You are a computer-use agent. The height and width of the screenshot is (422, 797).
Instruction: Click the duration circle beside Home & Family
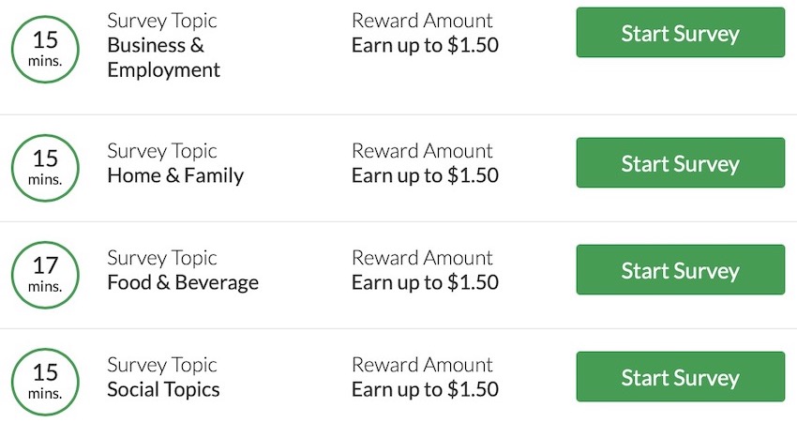46,168
